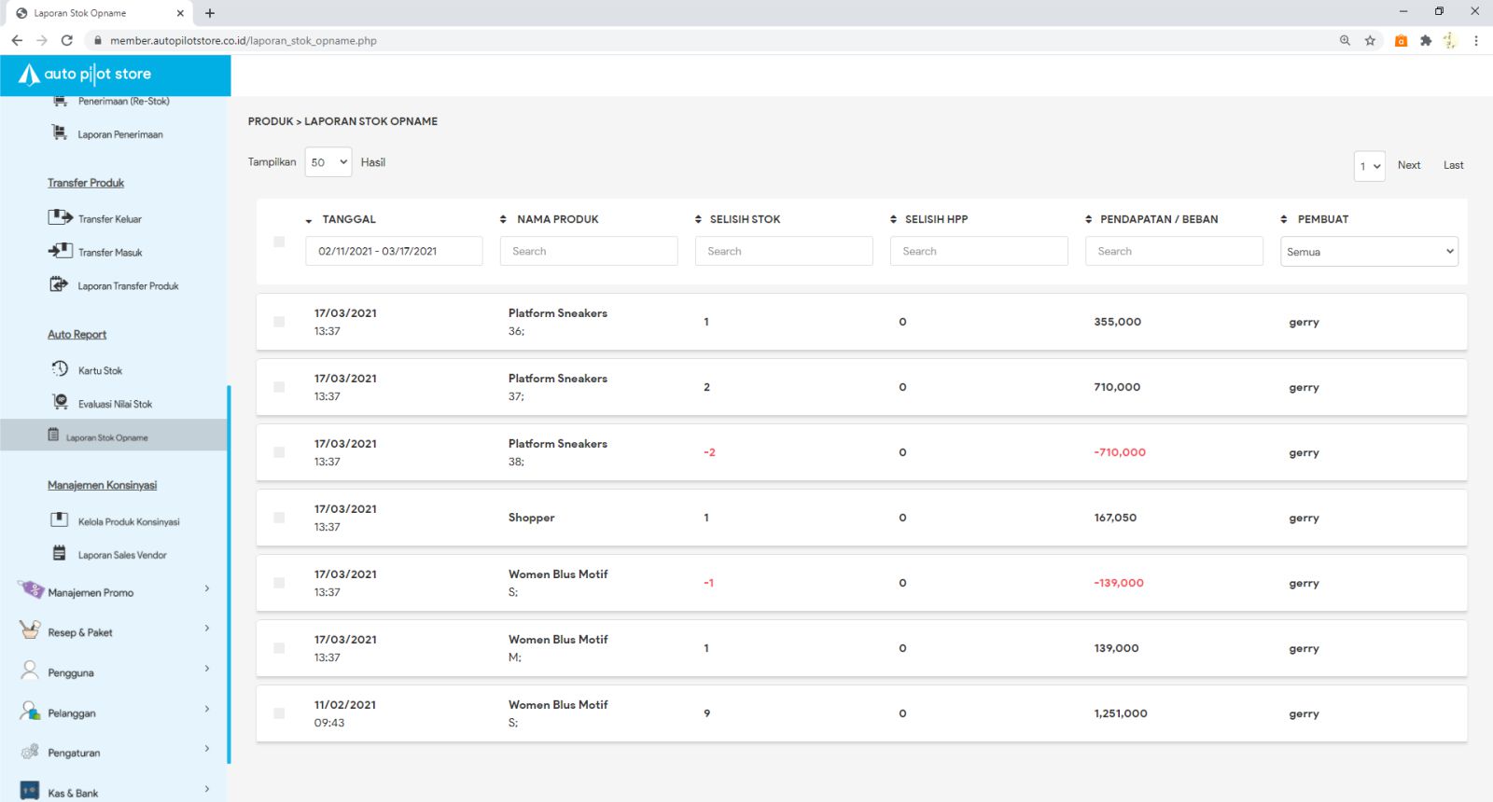
Task: Open the Pembuat Semua dropdown
Action: [1368, 252]
